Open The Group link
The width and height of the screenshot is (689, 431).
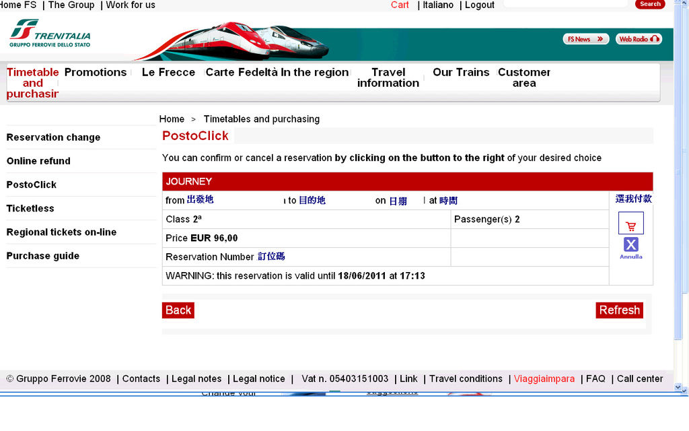tap(71, 5)
